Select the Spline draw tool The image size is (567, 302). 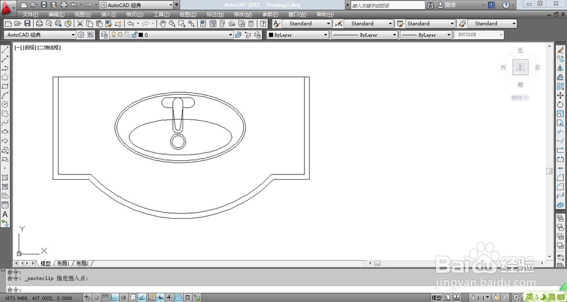click(x=5, y=123)
